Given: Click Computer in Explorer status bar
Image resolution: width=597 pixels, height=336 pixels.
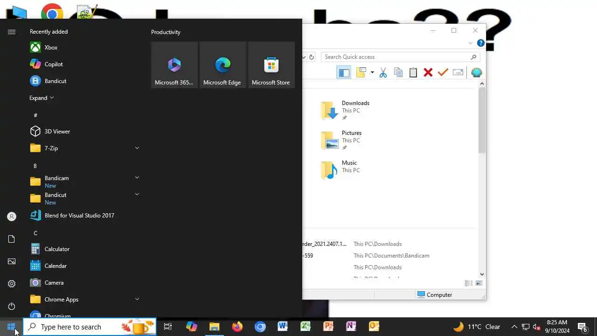Looking at the screenshot, I should coord(435,295).
